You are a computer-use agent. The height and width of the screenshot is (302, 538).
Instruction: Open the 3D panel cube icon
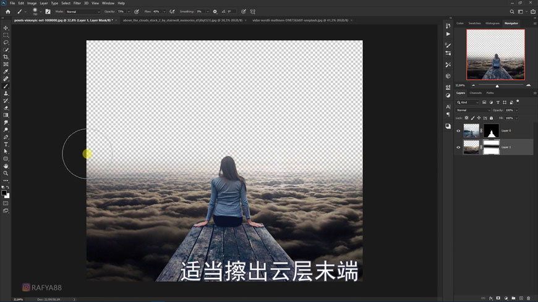click(448, 76)
